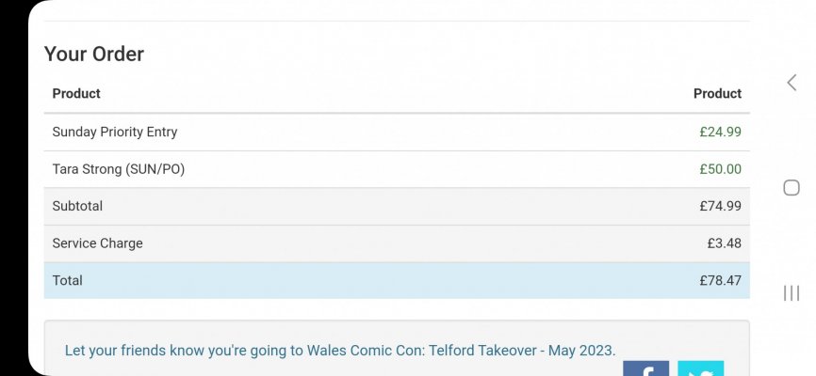
Task: Click the 'Let your friends know' message
Action: pyautogui.click(x=339, y=351)
